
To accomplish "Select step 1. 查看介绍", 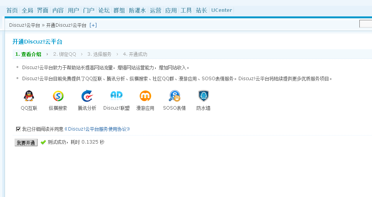I will [x=28, y=54].
